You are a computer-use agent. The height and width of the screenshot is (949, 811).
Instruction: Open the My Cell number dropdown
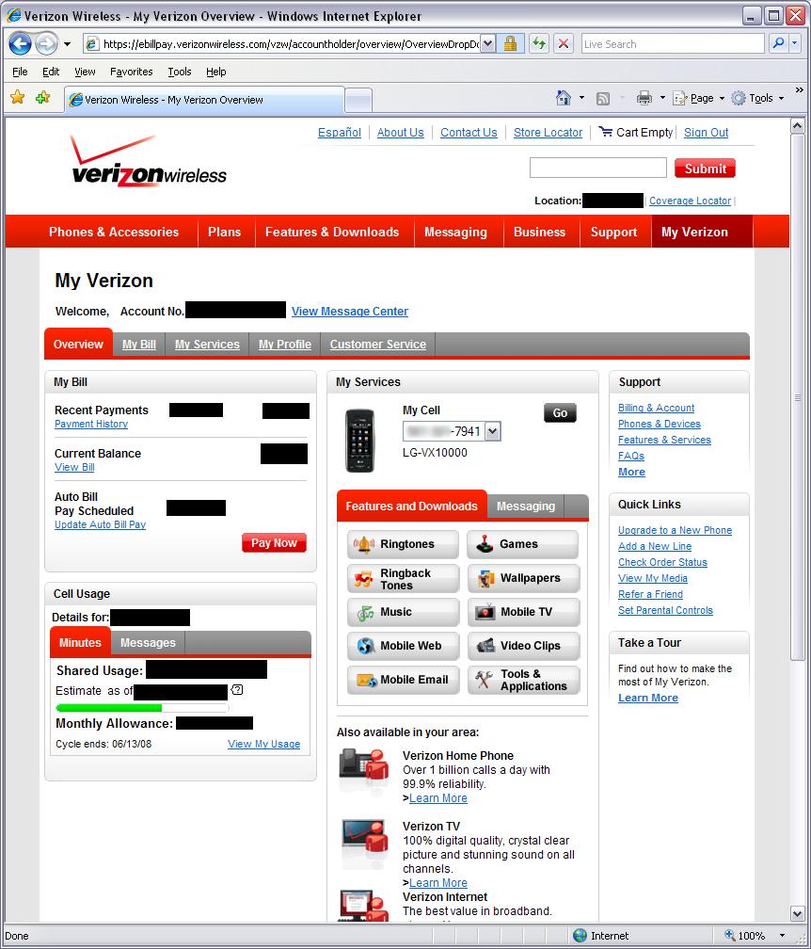493,431
